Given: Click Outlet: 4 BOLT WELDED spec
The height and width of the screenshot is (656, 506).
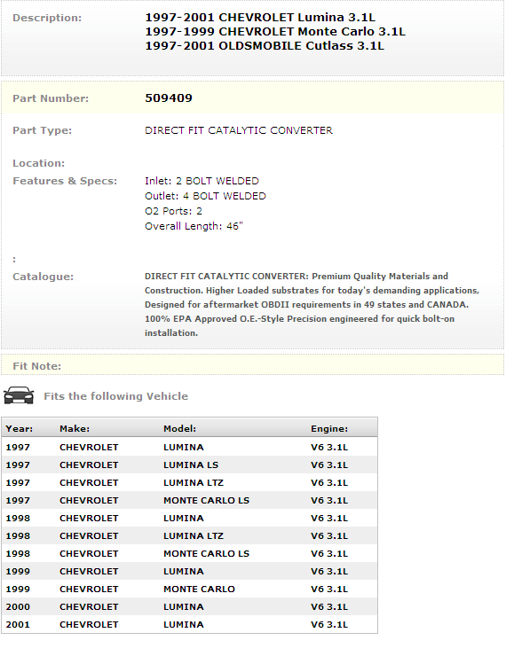Looking at the screenshot, I should tap(205, 196).
